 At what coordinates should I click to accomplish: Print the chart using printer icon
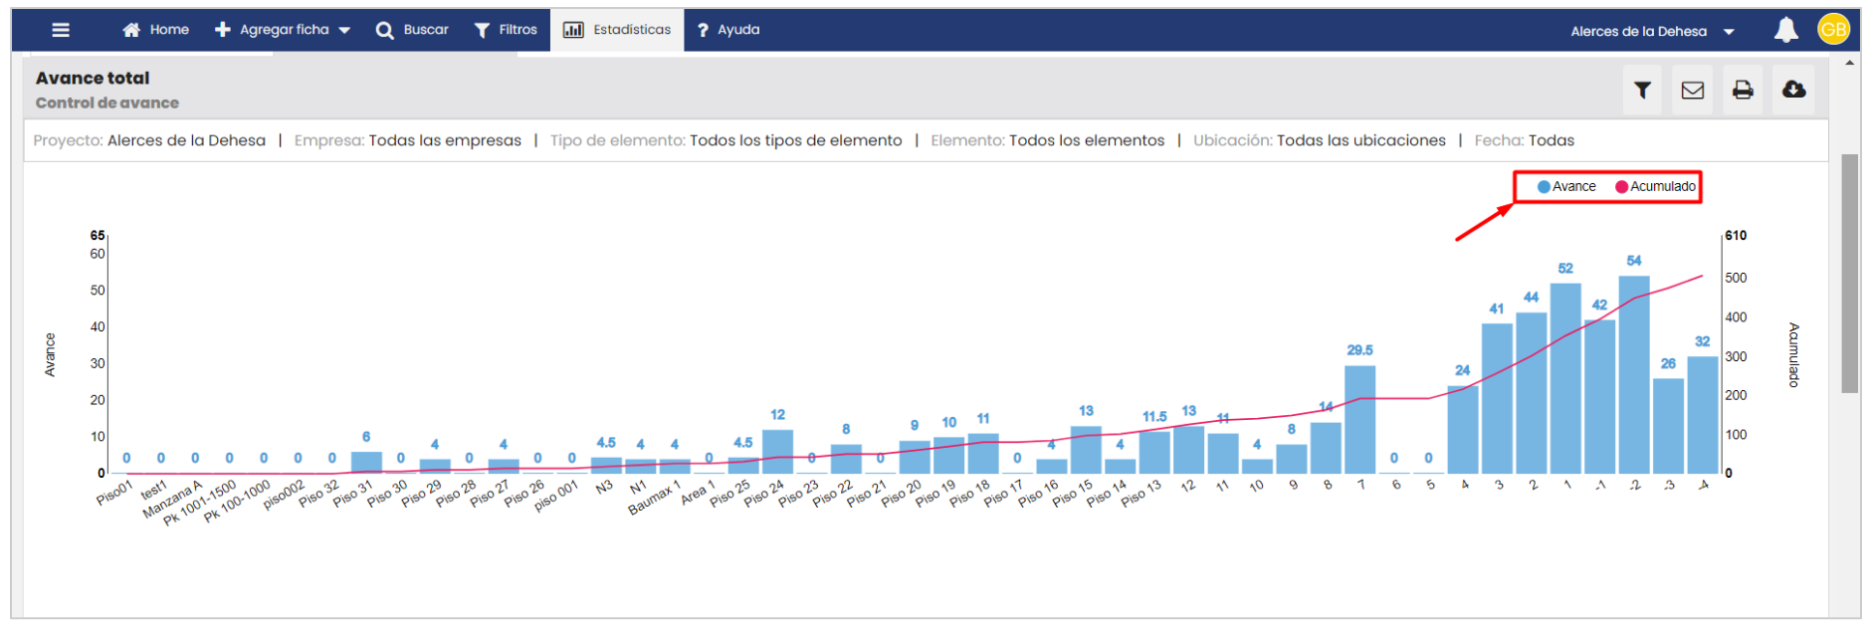point(1743,91)
